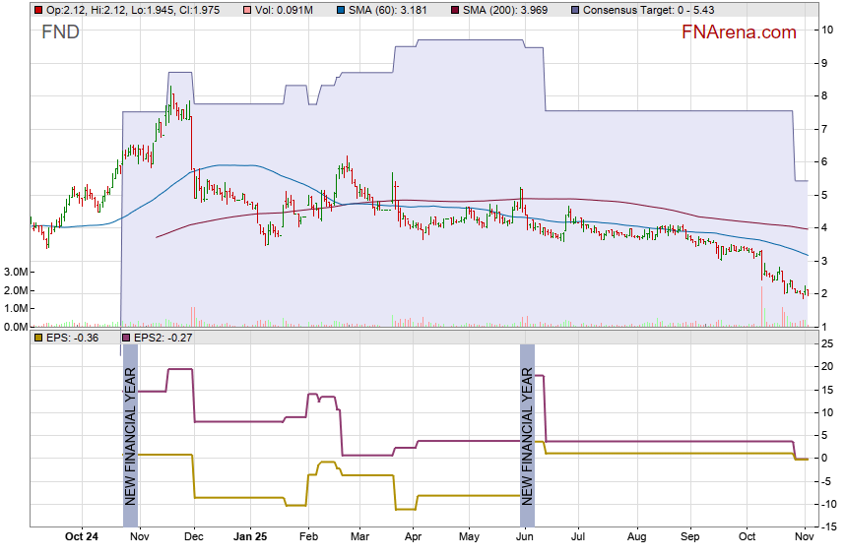This screenshot has height=557, width=846.
Task: Click the red OHLC price legend swatch
Action: click(x=37, y=10)
